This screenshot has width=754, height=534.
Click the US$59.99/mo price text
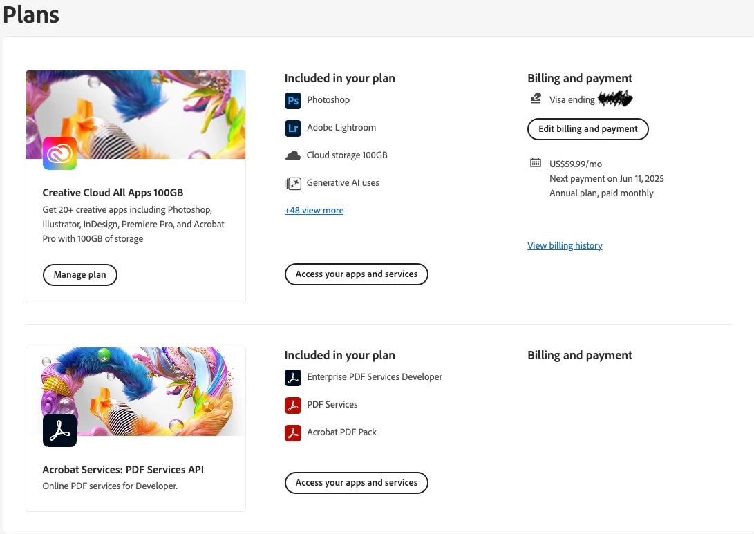[576, 164]
